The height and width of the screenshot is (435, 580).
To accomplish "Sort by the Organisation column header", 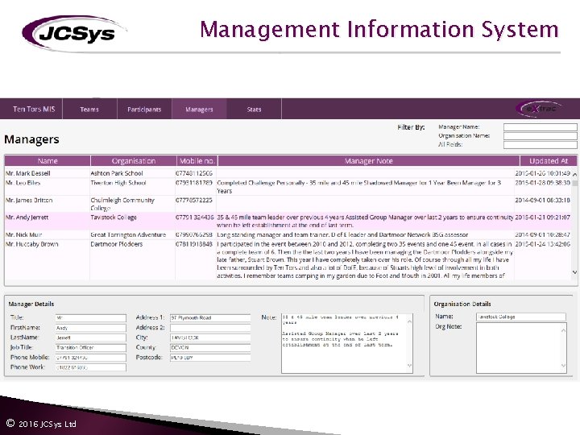I will point(133,161).
